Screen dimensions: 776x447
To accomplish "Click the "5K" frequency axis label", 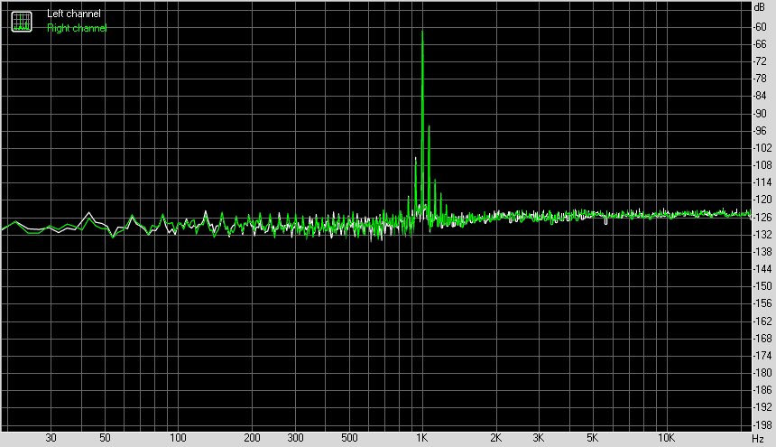I will tap(593, 438).
